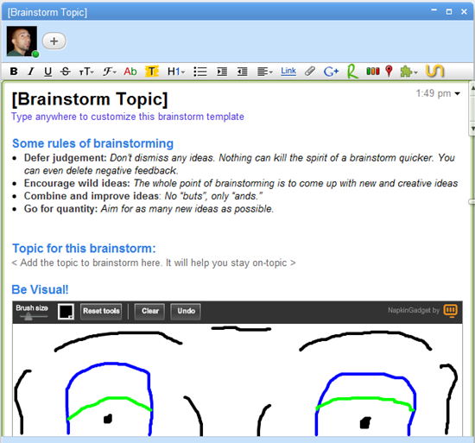
Task: Click the yellow text highlight icon
Action: (x=152, y=72)
